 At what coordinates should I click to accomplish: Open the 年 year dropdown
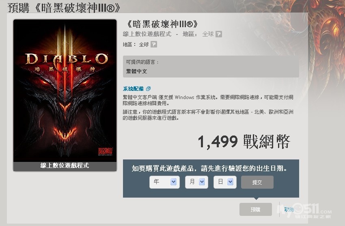point(164,182)
